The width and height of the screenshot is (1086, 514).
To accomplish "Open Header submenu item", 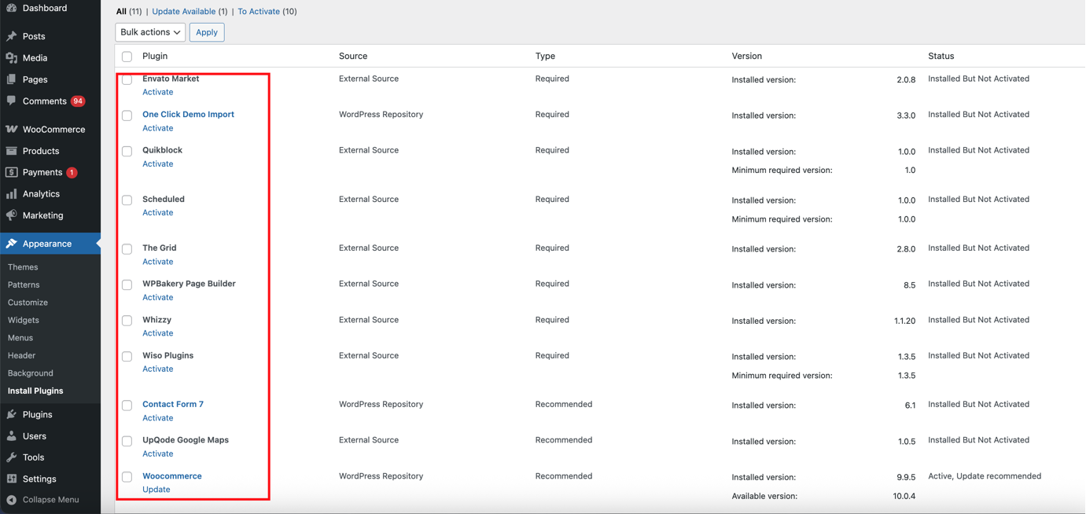I will (21, 355).
